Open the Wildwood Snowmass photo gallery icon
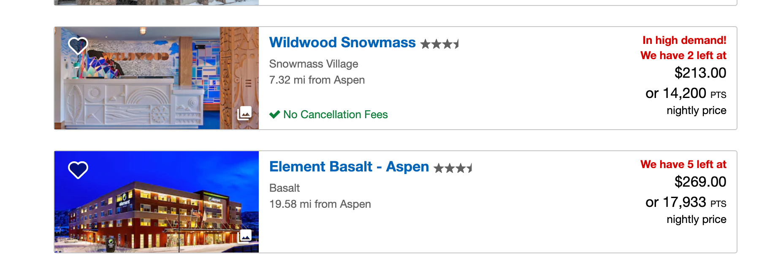Image resolution: width=759 pixels, height=258 pixels. click(x=244, y=113)
